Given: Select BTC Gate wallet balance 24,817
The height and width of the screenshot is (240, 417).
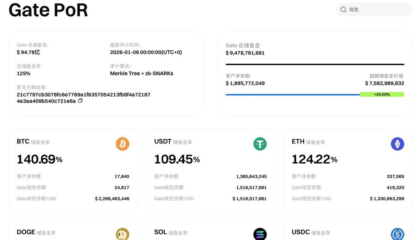Looking at the screenshot, I should 122,188.
